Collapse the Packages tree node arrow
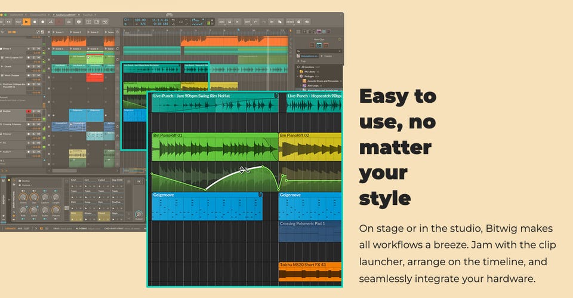 (x=297, y=76)
